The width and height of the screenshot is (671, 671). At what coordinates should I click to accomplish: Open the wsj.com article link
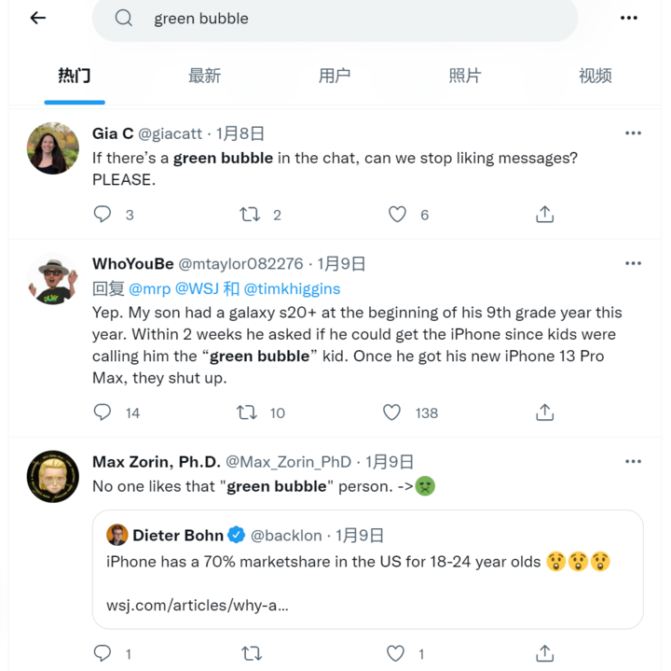[x=197, y=605]
